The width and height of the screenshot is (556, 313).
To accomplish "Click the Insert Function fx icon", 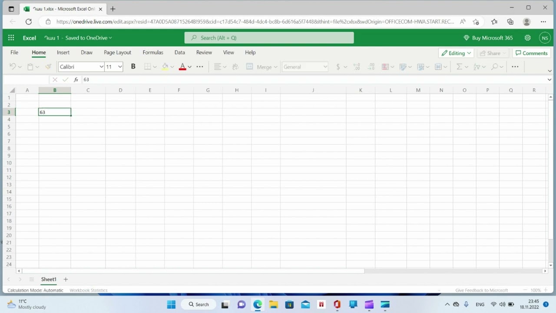I will [x=76, y=80].
